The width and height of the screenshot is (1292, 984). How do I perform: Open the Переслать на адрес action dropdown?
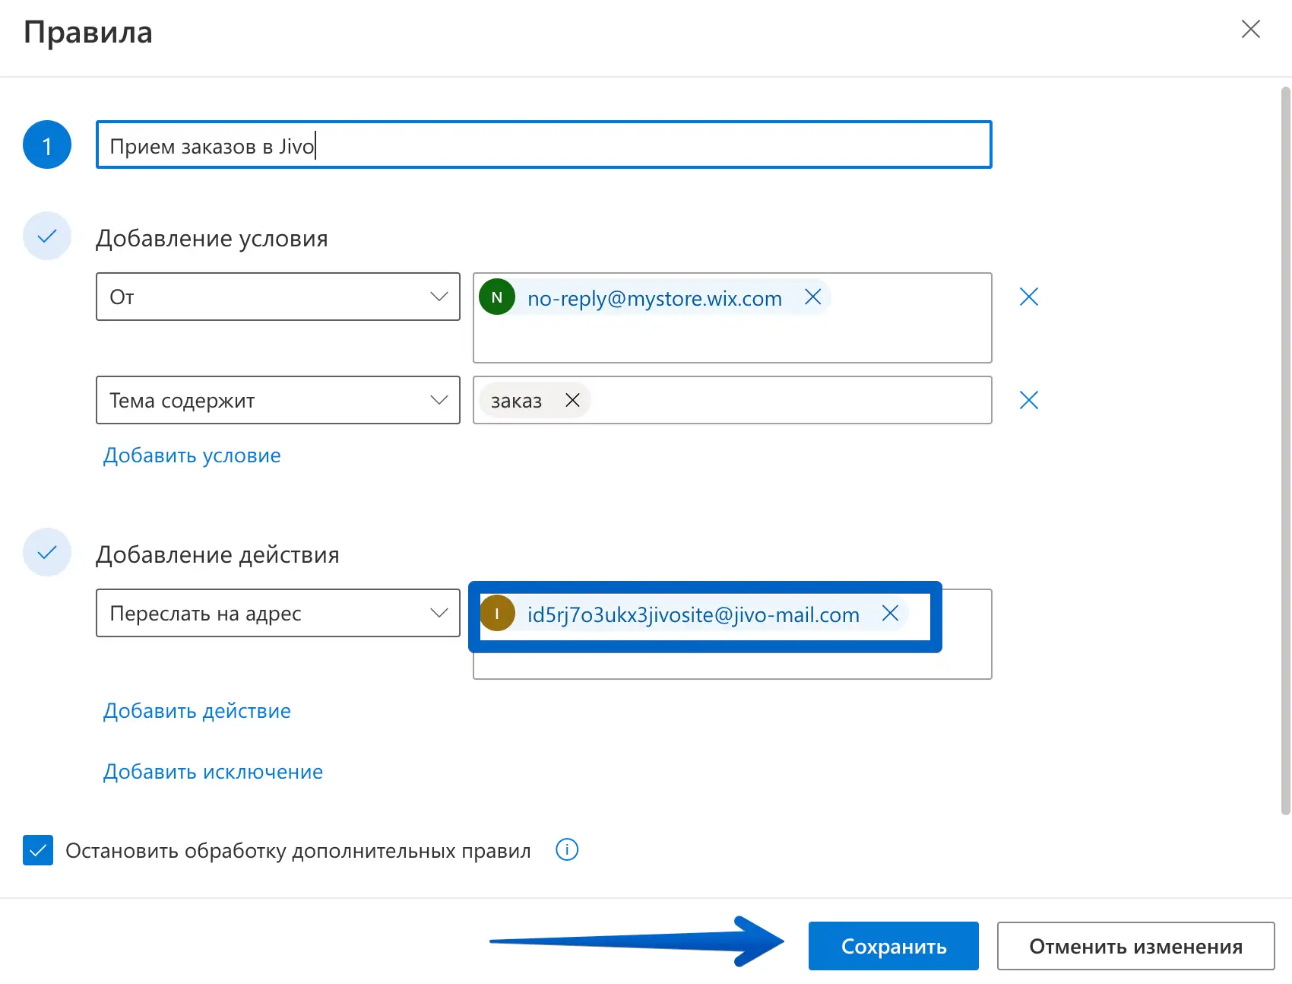[x=278, y=613]
